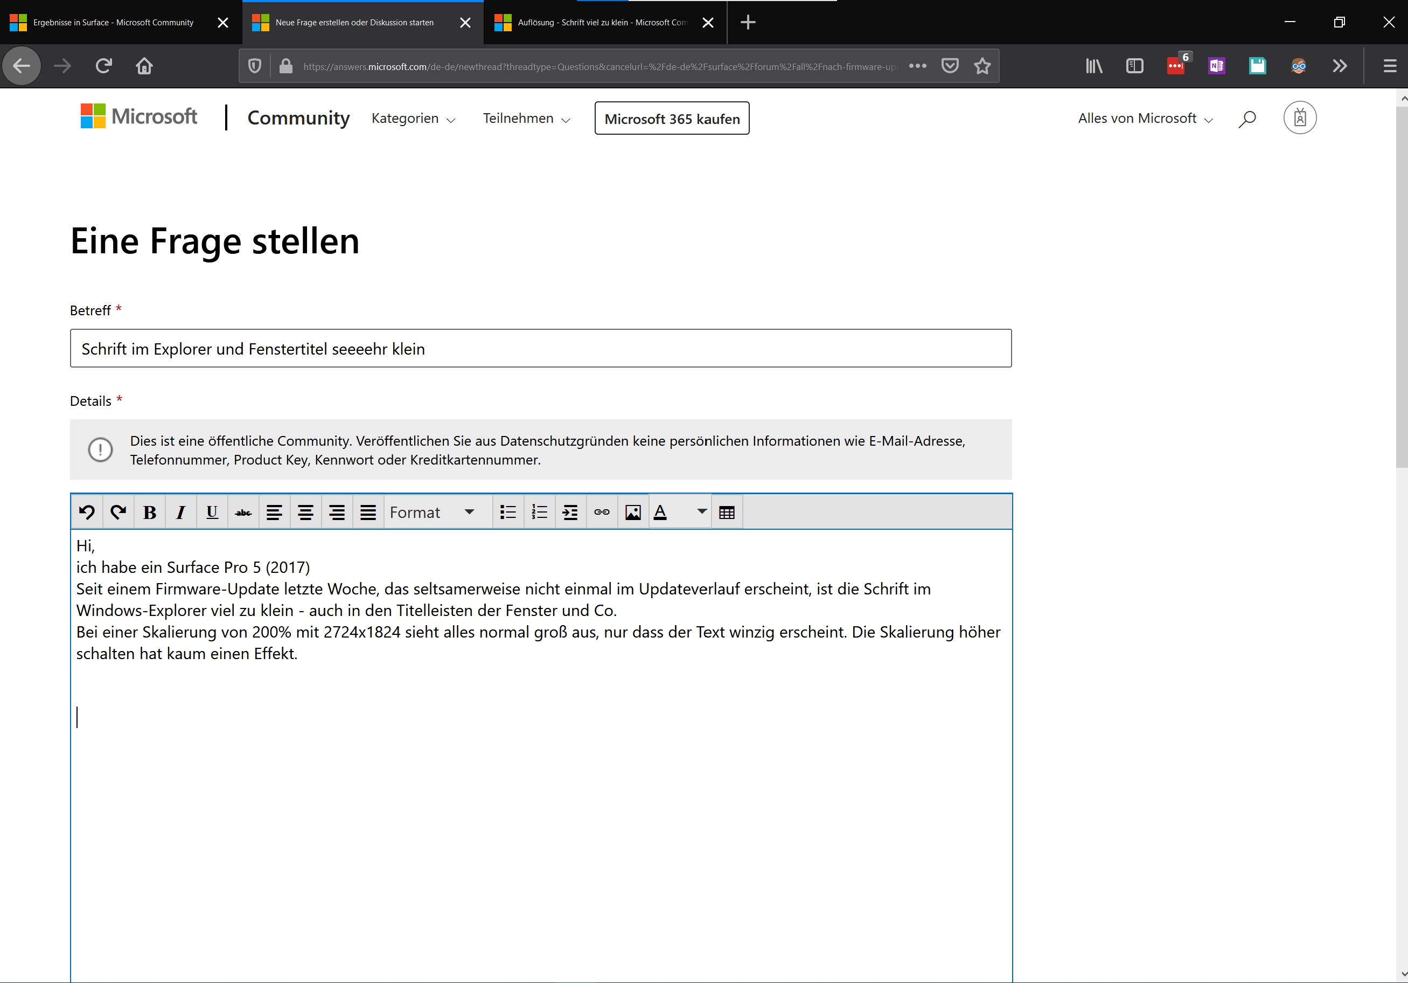
Task: Apply the current text color
Action: pos(660,512)
